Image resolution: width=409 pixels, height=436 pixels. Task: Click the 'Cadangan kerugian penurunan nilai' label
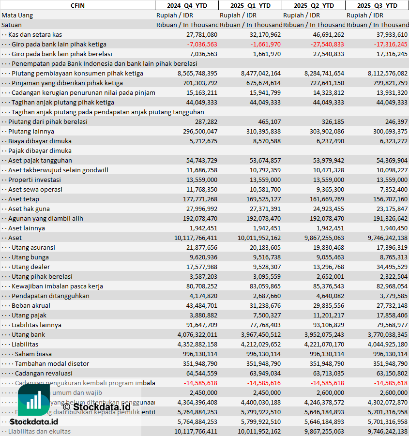coord(83,93)
